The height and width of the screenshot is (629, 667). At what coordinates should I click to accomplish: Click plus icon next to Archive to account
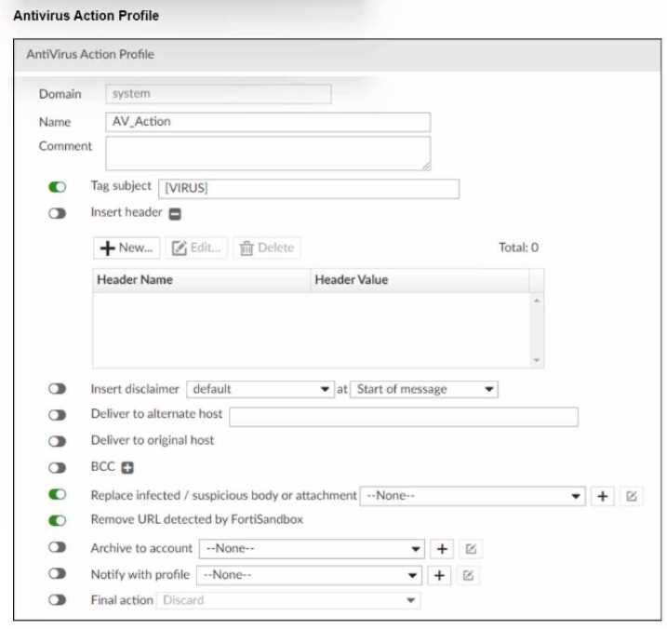click(x=443, y=549)
